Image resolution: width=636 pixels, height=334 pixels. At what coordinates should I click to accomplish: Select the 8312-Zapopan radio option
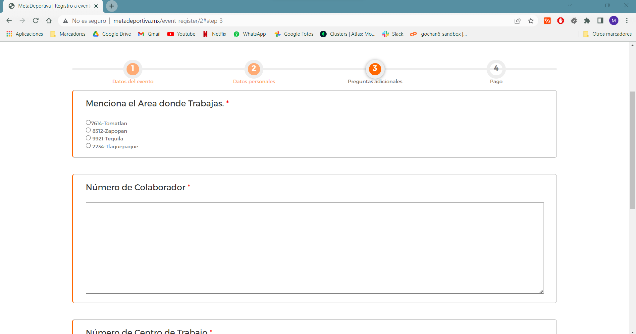[88, 130]
